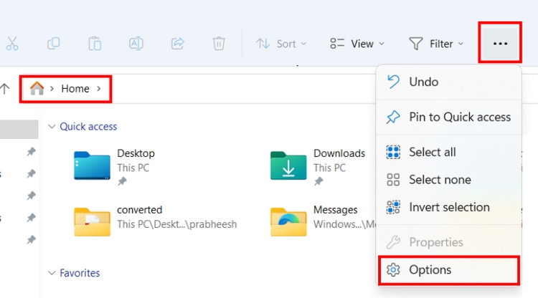Screen dimensions: 538x298
Task: Click the disabled Properties menu entry
Action: [x=449, y=242]
